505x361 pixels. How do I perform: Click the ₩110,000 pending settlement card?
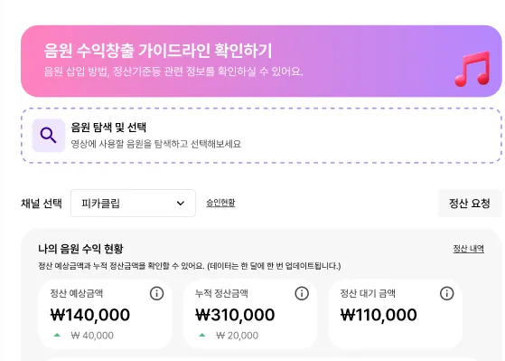[x=395, y=314]
